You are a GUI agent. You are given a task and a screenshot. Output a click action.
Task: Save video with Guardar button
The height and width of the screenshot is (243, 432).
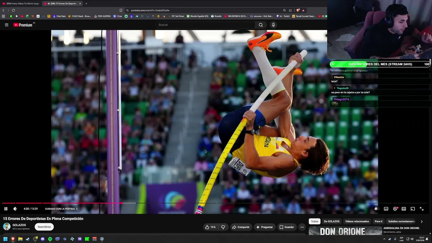[287, 227]
